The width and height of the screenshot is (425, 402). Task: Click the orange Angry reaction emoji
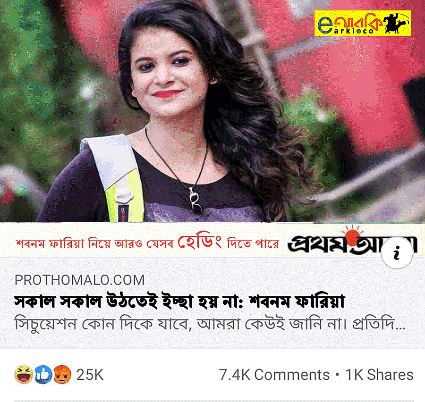coord(62,375)
